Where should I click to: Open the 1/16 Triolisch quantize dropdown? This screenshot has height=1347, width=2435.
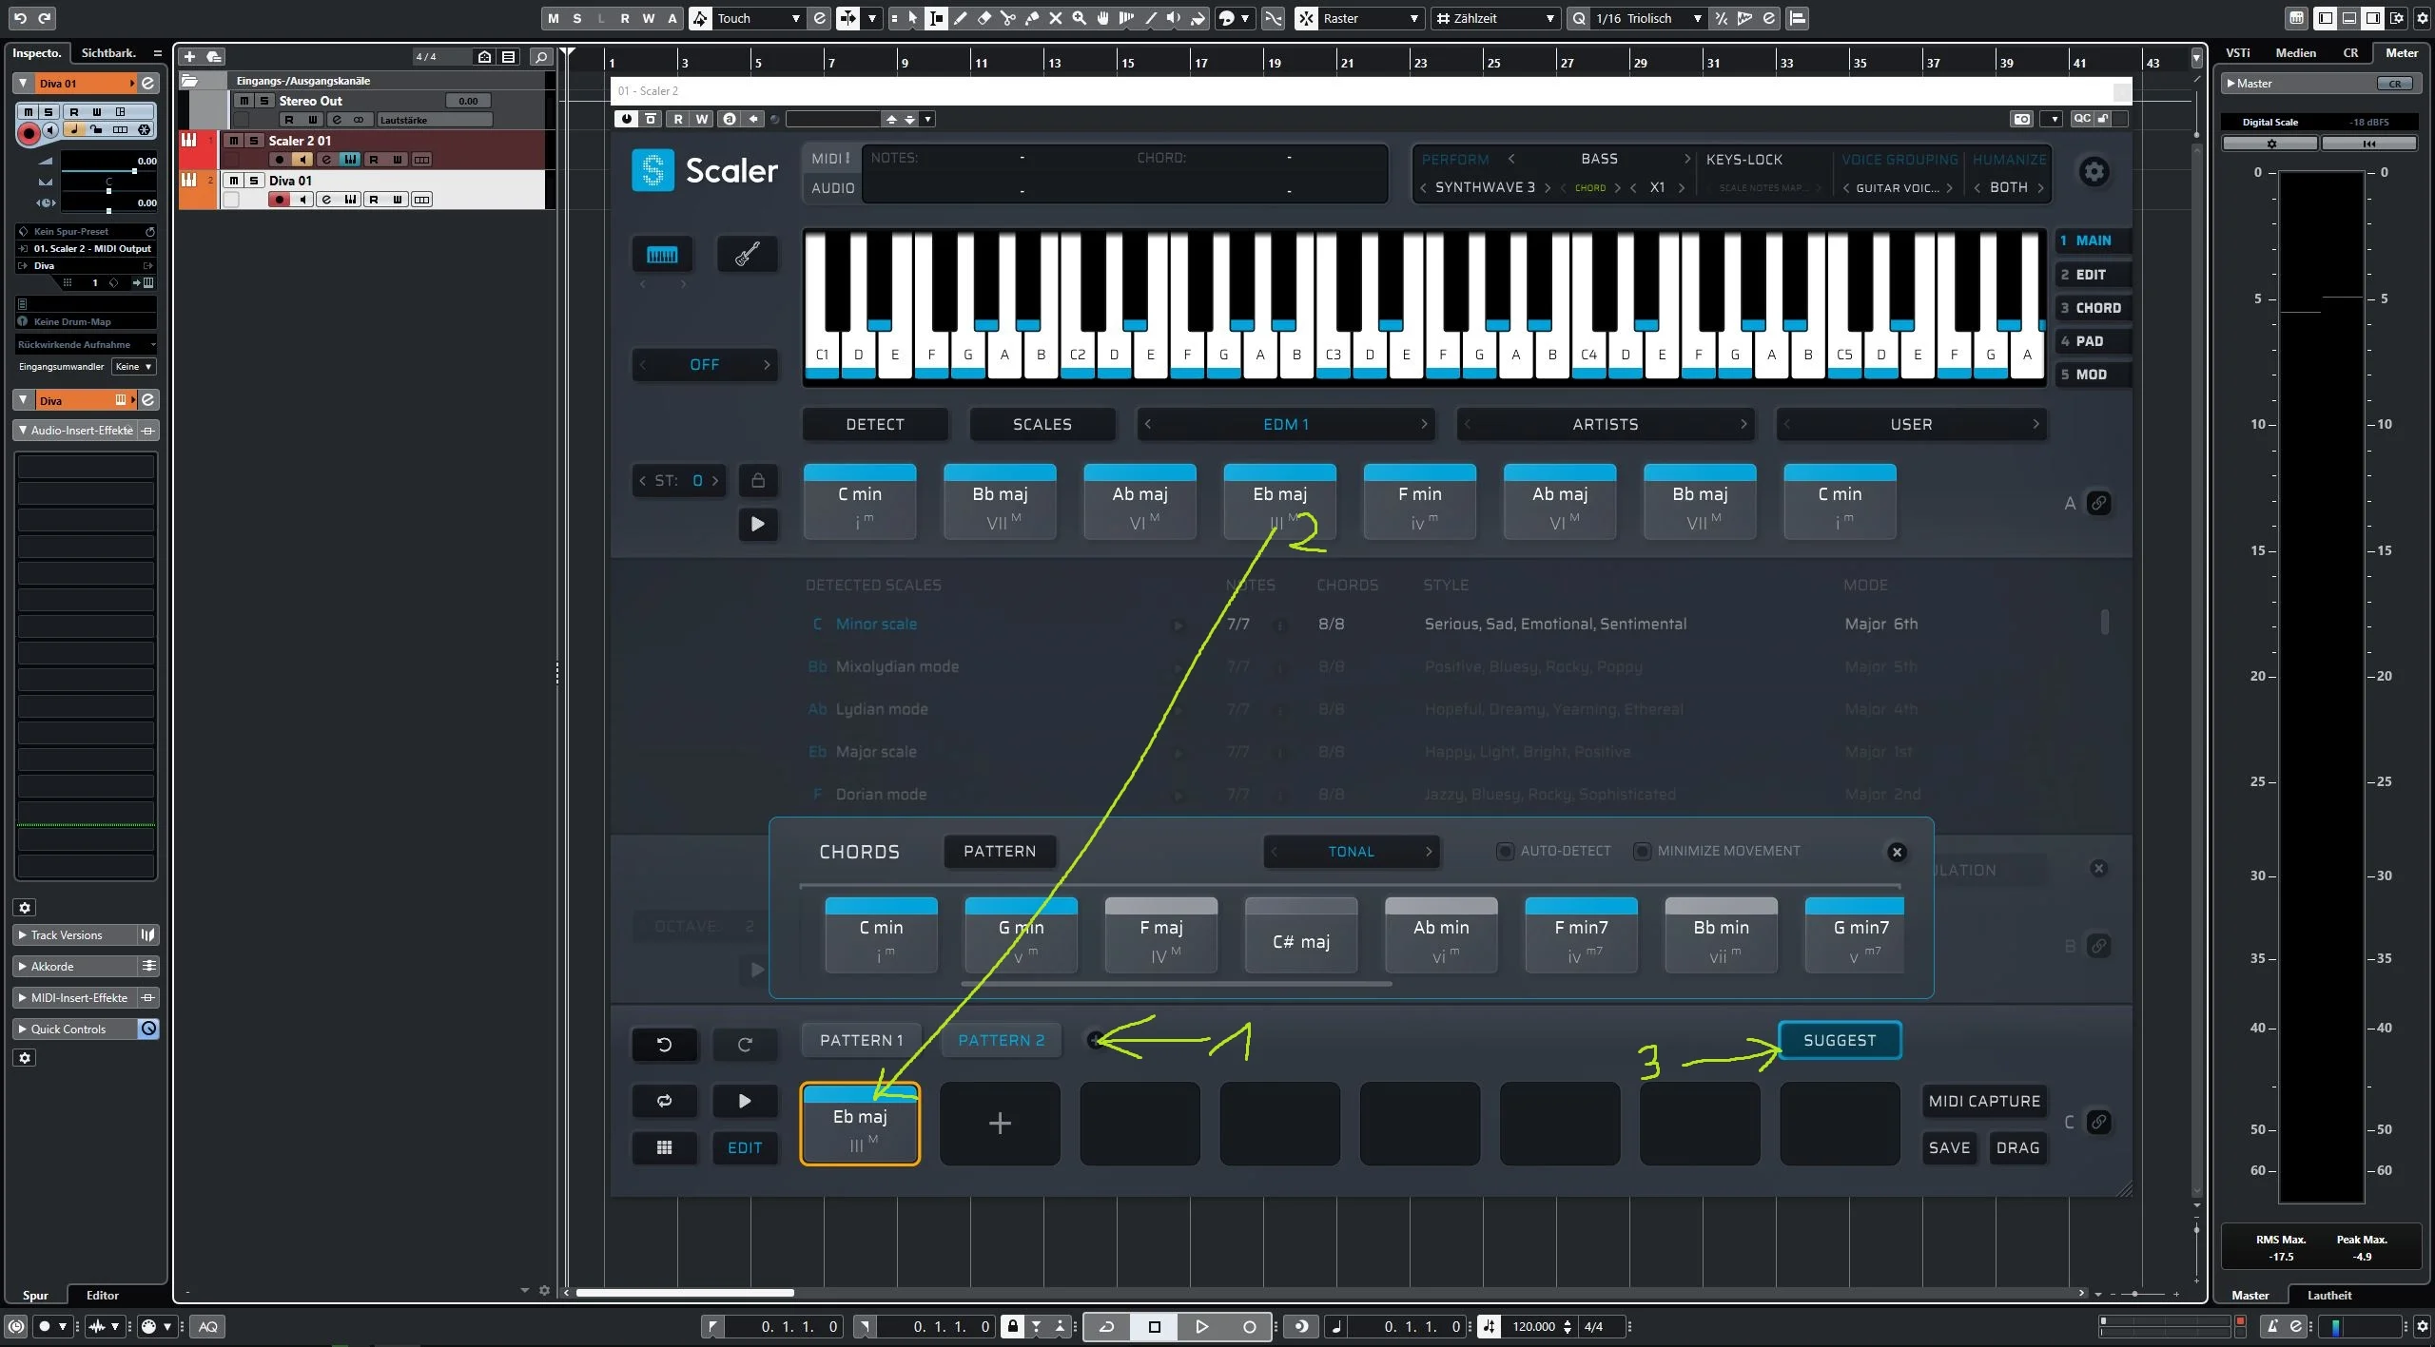[x=1647, y=18]
